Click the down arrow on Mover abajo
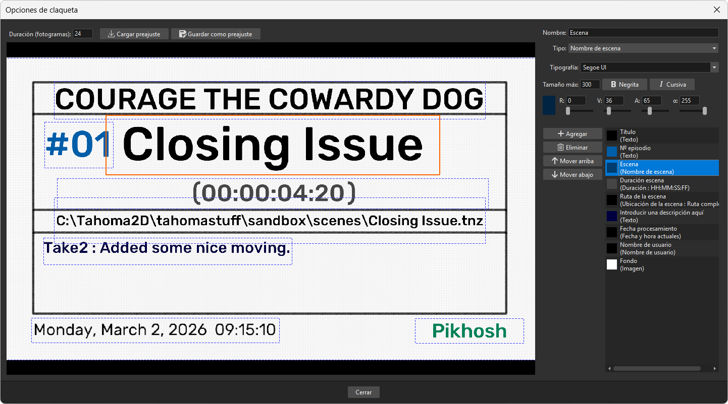This screenshot has width=728, height=404. point(555,175)
